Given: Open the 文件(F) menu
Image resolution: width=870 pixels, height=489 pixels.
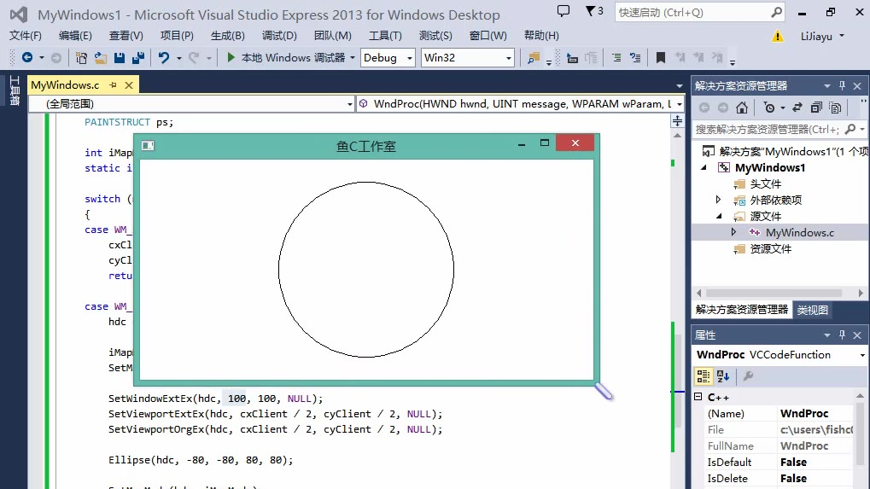Looking at the screenshot, I should [25, 36].
